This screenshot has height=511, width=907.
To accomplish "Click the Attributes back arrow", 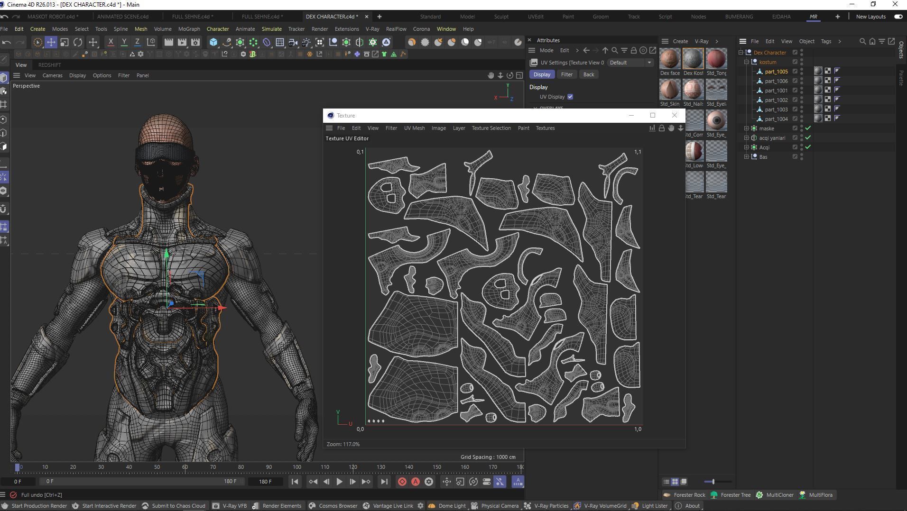I will (x=586, y=50).
